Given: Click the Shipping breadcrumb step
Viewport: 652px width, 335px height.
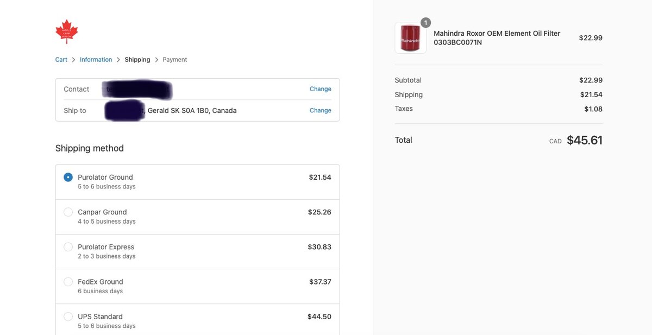Looking at the screenshot, I should 137,60.
